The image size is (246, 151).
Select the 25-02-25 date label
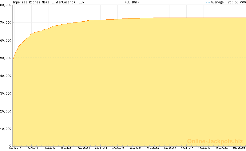pyautogui.click(x=239, y=148)
